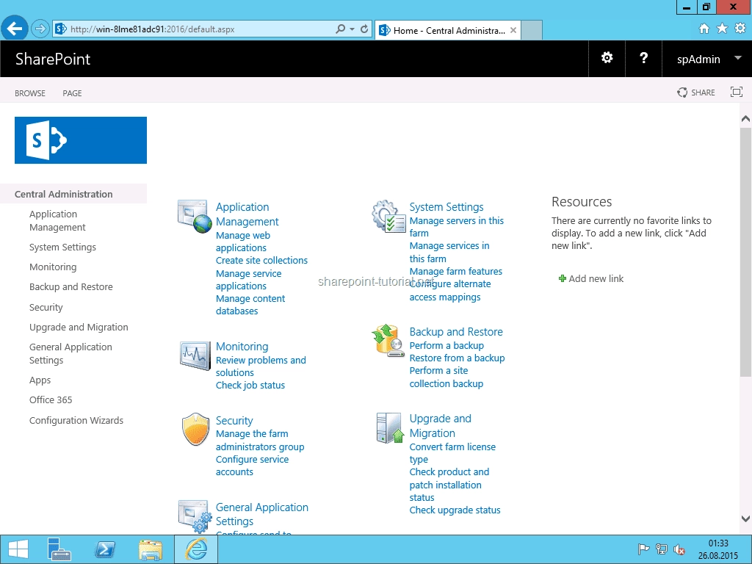The width and height of the screenshot is (752, 564).
Task: Open the Configure service accounts link
Action: coord(253,465)
